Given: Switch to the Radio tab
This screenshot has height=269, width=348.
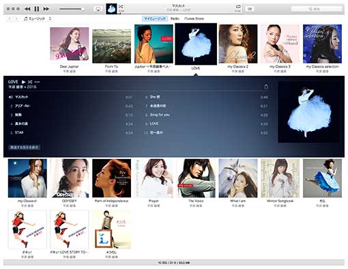Looking at the screenshot, I should coord(175,18).
